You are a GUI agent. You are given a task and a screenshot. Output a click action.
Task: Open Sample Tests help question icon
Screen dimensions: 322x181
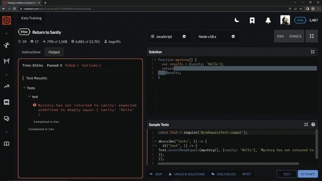click(x=313, y=124)
